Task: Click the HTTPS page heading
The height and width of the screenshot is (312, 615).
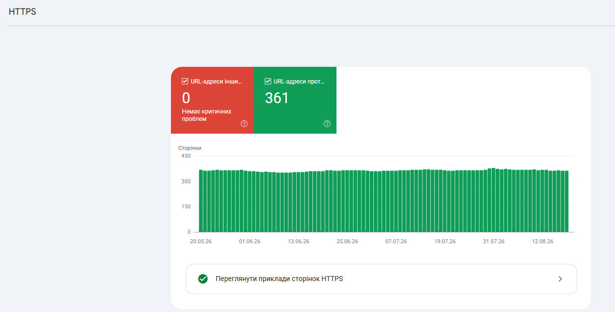Action: tap(23, 12)
